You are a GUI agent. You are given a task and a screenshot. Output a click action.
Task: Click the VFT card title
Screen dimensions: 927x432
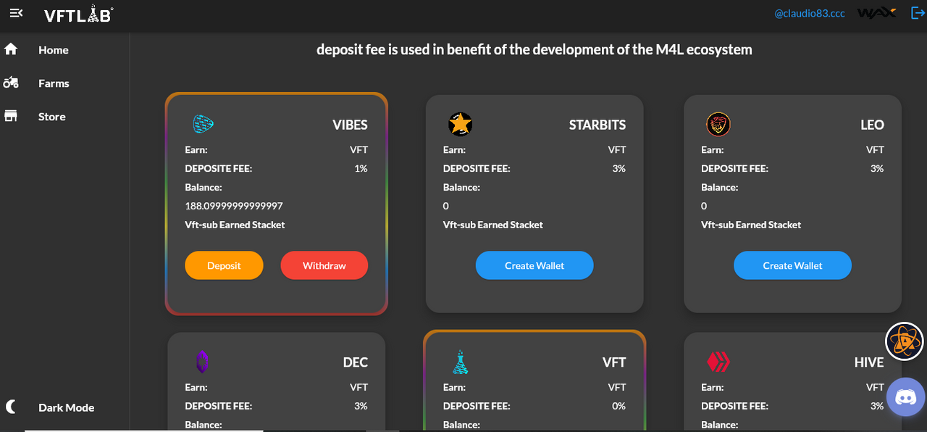click(614, 362)
